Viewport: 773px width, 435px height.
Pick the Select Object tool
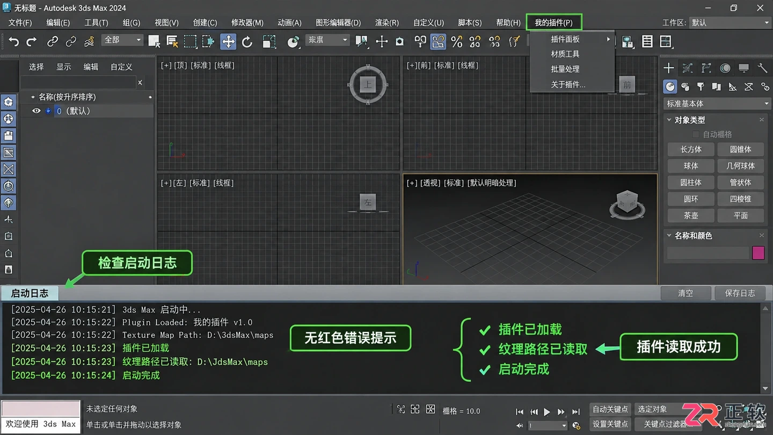(x=154, y=41)
